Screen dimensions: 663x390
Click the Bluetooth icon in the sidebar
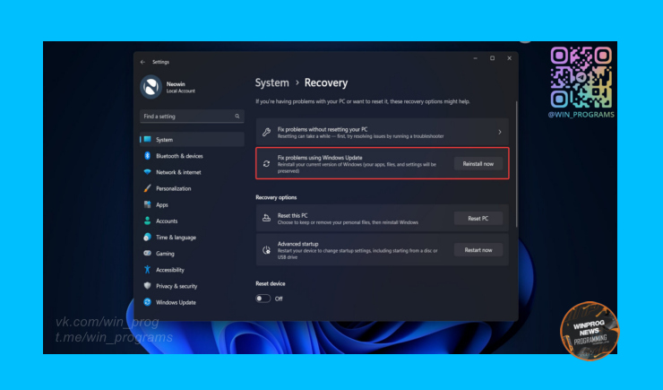pos(147,156)
